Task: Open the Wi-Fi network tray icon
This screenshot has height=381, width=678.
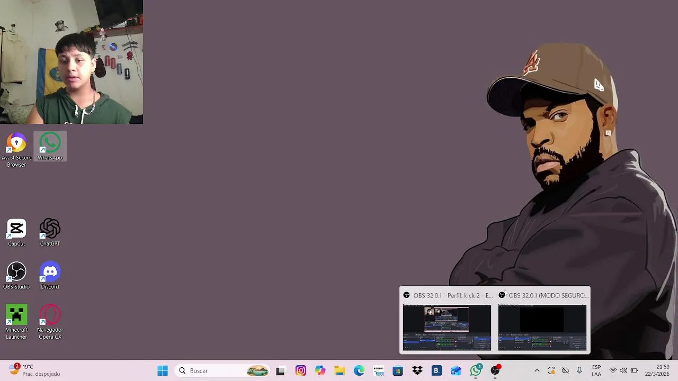Action: pyautogui.click(x=613, y=370)
